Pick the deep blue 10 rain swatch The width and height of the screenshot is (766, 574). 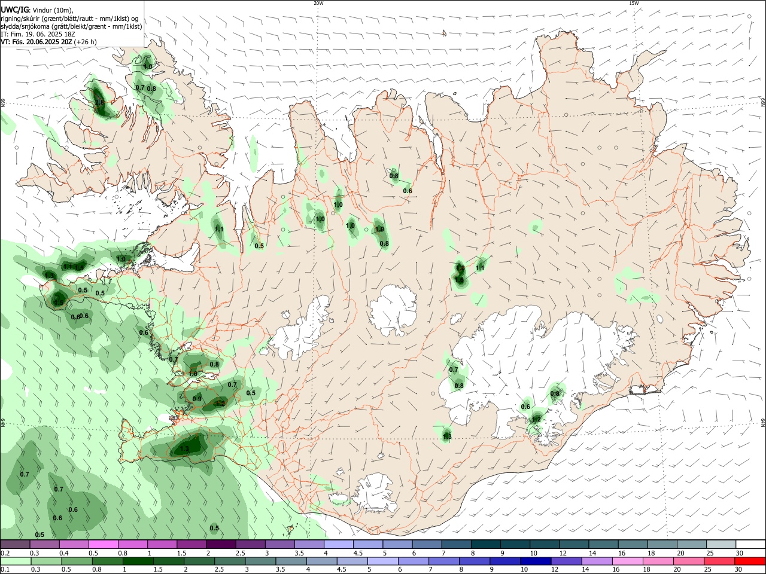[535, 561]
